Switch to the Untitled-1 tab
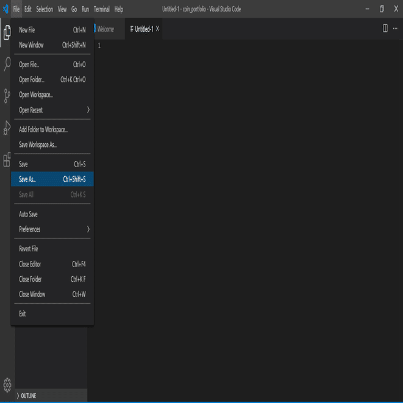The height and width of the screenshot is (403, 403). (144, 29)
